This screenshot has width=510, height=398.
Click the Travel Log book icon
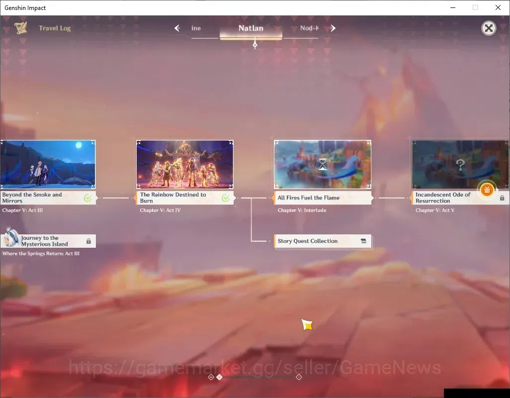tap(21, 28)
